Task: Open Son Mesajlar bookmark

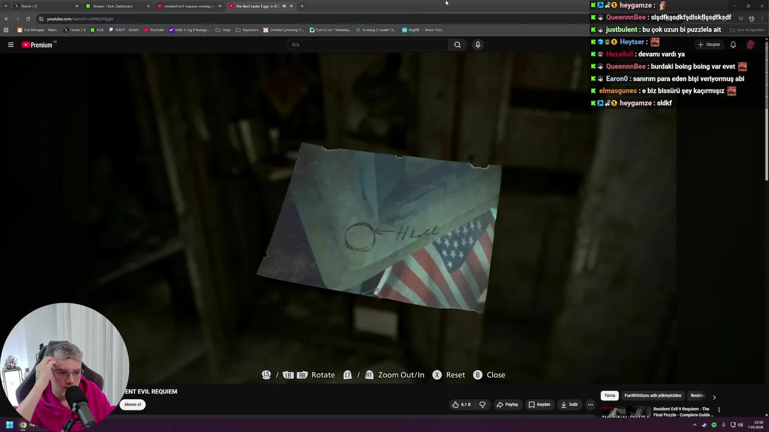Action: coord(37,29)
